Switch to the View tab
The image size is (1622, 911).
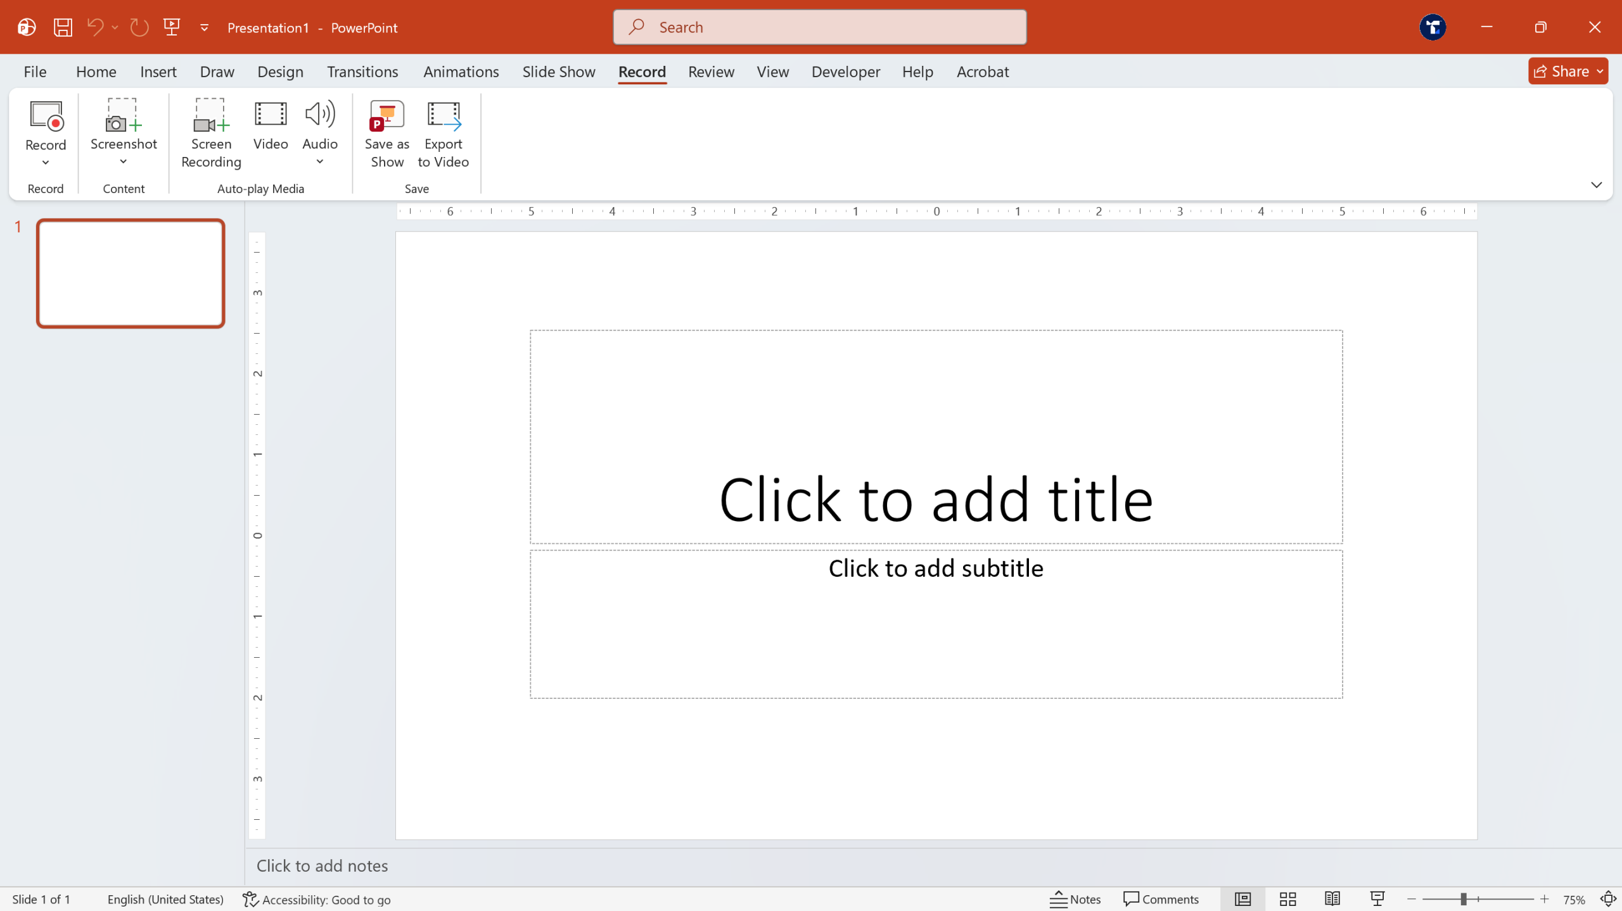(772, 72)
